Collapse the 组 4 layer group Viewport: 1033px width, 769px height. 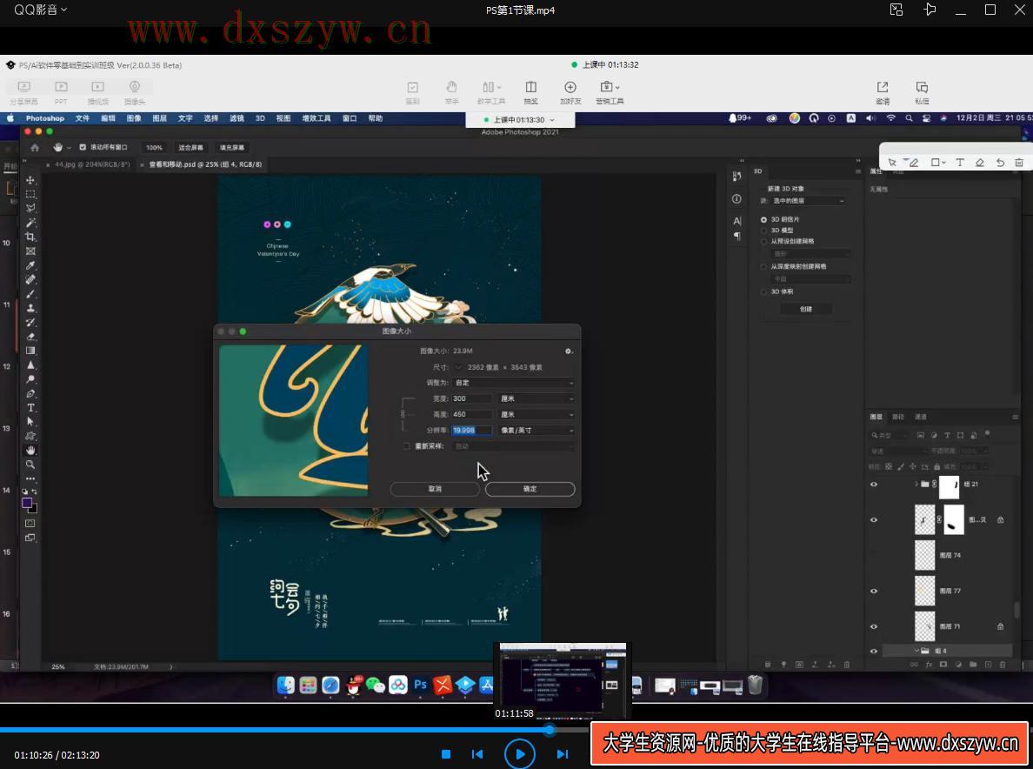[916, 651]
